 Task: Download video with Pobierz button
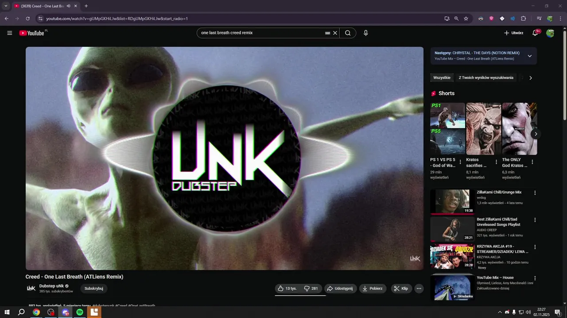[373, 288]
